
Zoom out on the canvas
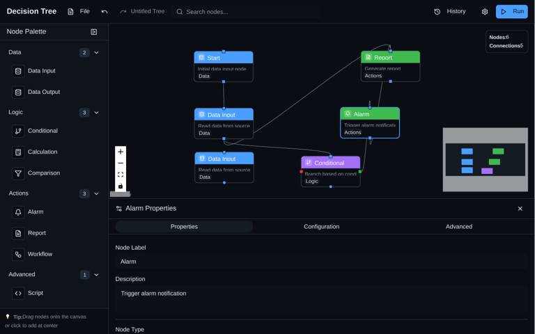pos(121,164)
